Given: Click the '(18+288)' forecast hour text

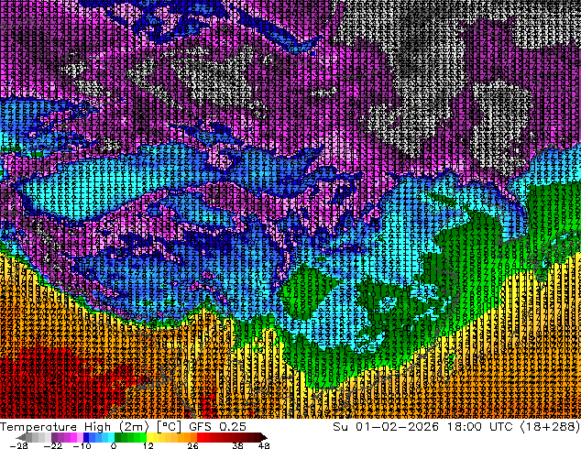Looking at the screenshot, I should 550,427.
